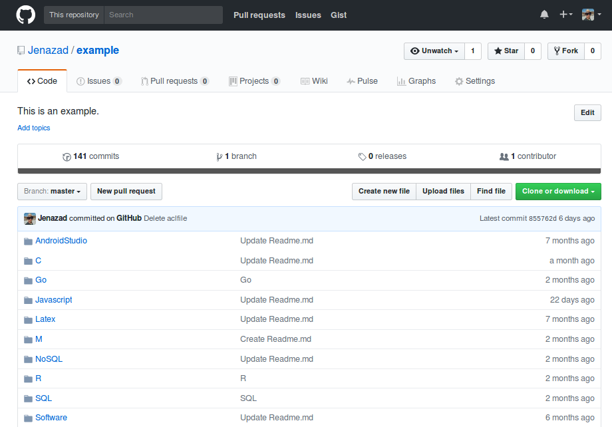Open the Javascript folder link
The height and width of the screenshot is (427, 612).
click(x=54, y=300)
